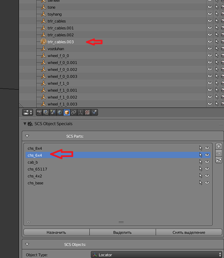Open the editor type selector menu
Viewport: 224px width, 258px height.
tap(28, 112)
